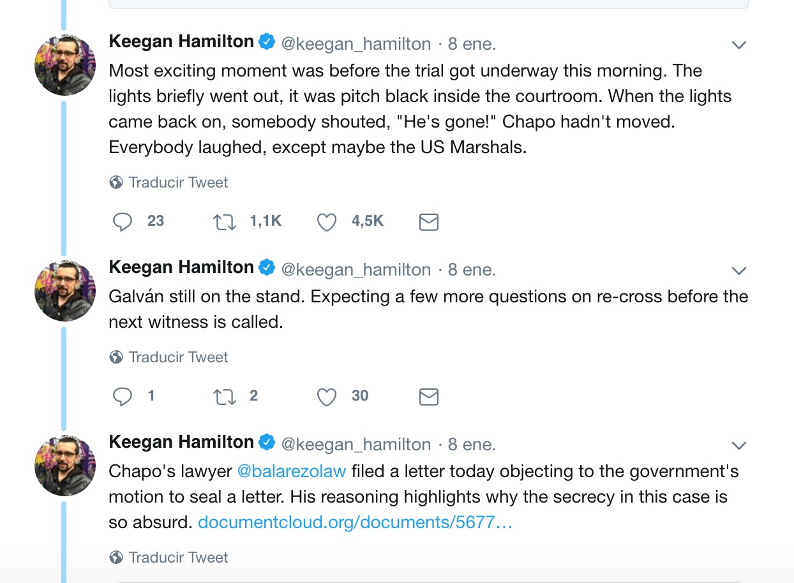794x583 pixels.
Task: Open the 8 ene. timestamp of the first tweet
Action: tap(472, 44)
